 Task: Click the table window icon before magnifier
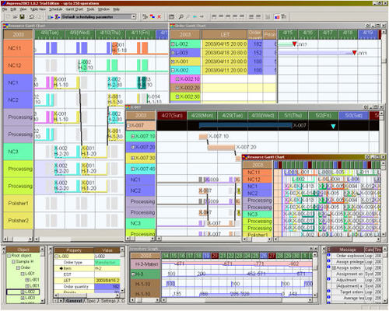click(x=171, y=17)
